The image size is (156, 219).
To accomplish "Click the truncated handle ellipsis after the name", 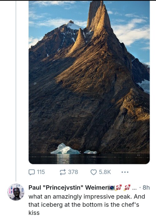I will pos(134,189).
